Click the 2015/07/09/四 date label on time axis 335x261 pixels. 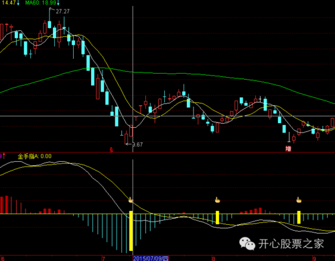(151, 258)
